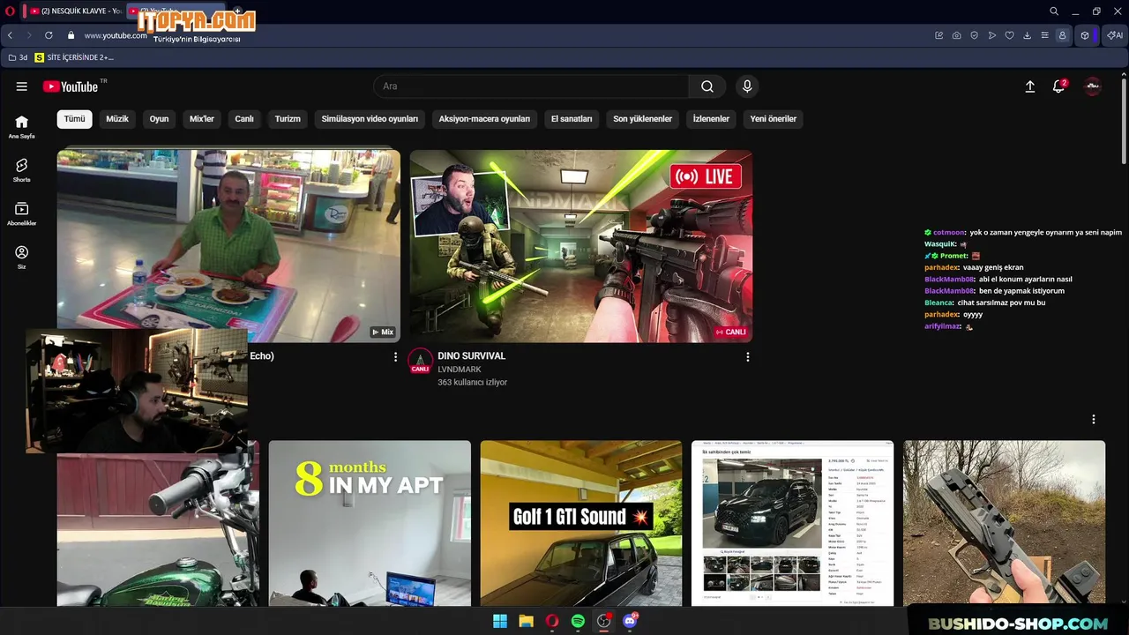Open Opera easy setup sliders icon

(x=1045, y=35)
